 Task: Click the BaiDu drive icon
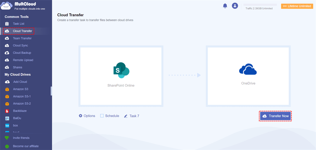pos(7,118)
